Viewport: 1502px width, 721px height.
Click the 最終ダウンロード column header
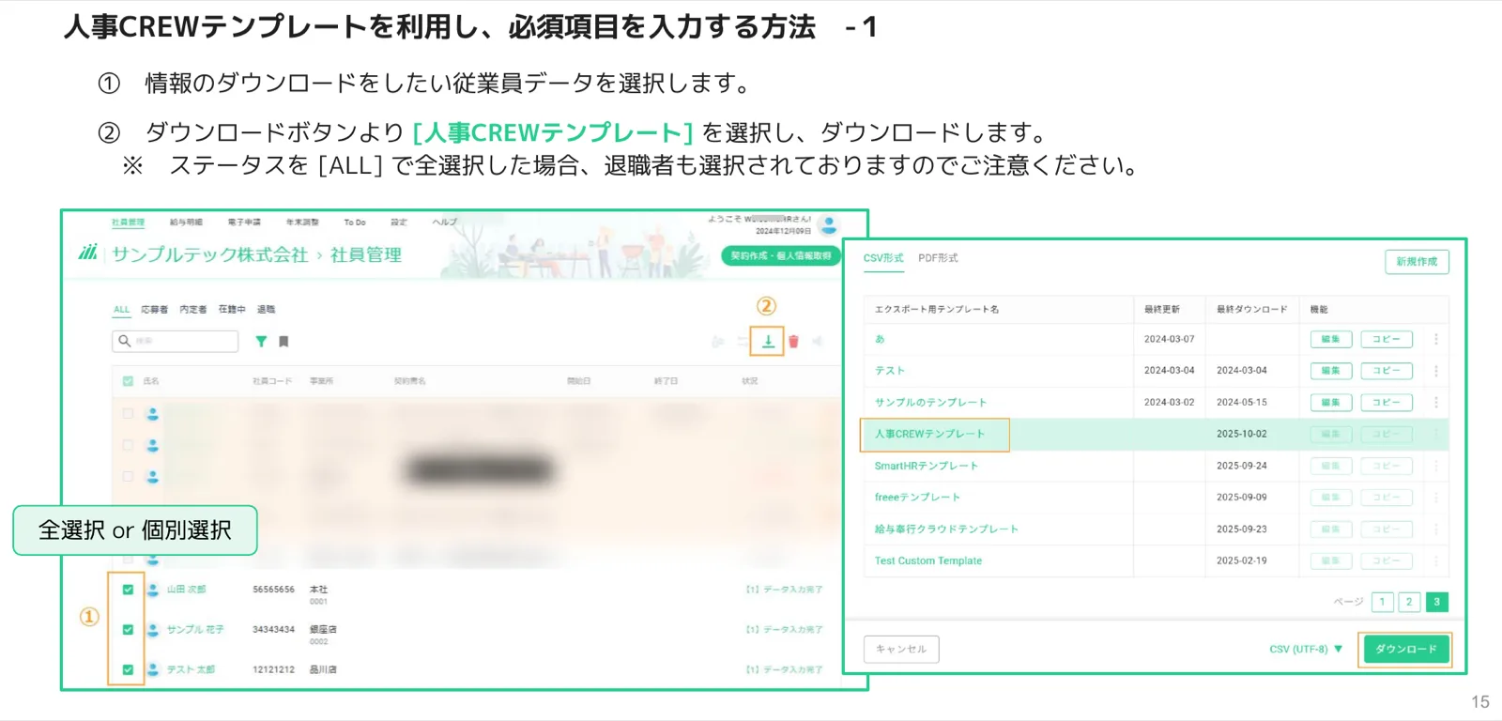click(x=1252, y=309)
